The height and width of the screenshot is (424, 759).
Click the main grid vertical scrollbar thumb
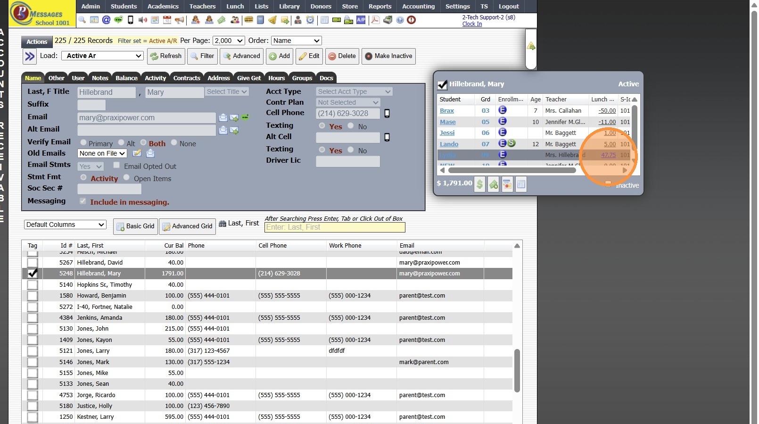point(517,371)
